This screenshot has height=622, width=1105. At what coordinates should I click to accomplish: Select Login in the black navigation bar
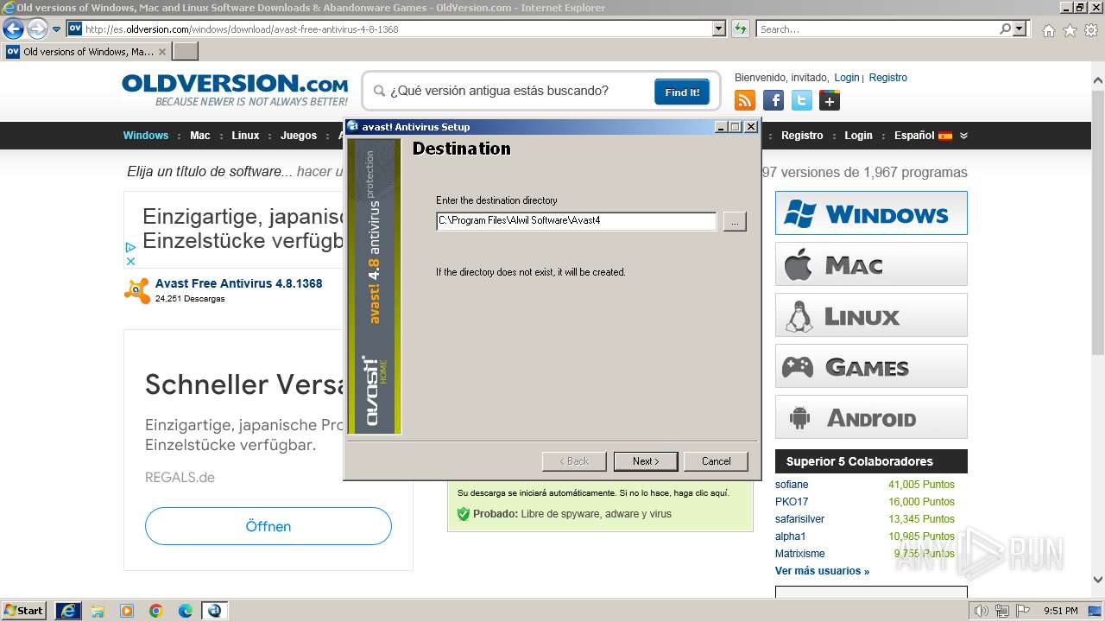tap(858, 136)
